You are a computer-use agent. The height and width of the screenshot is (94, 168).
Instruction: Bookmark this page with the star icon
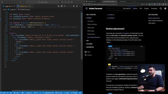(146, 4)
